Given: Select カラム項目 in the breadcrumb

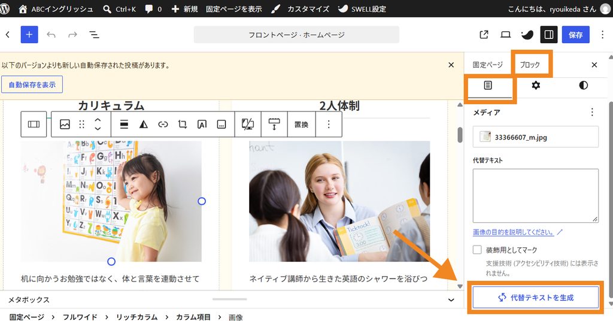Looking at the screenshot, I should pyautogui.click(x=193, y=317).
